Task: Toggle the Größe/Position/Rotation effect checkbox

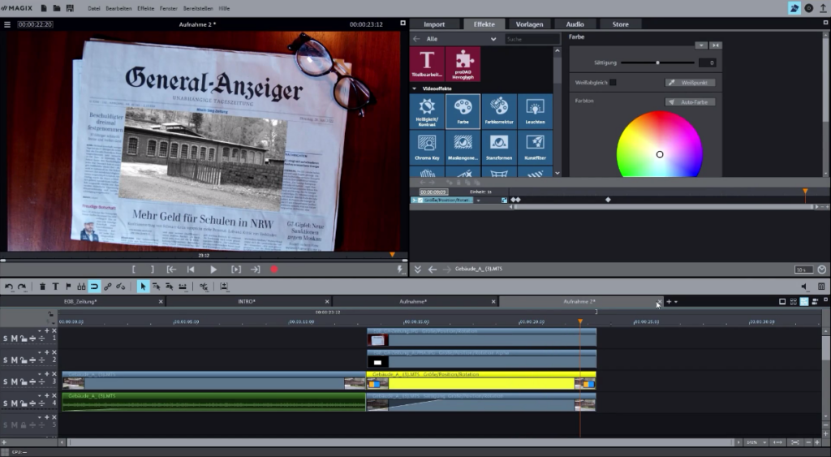Action: click(x=420, y=200)
